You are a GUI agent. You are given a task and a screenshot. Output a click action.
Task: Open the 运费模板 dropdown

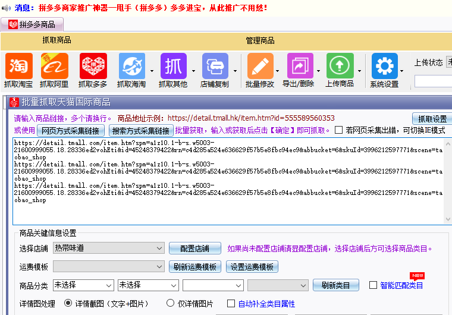(x=109, y=267)
